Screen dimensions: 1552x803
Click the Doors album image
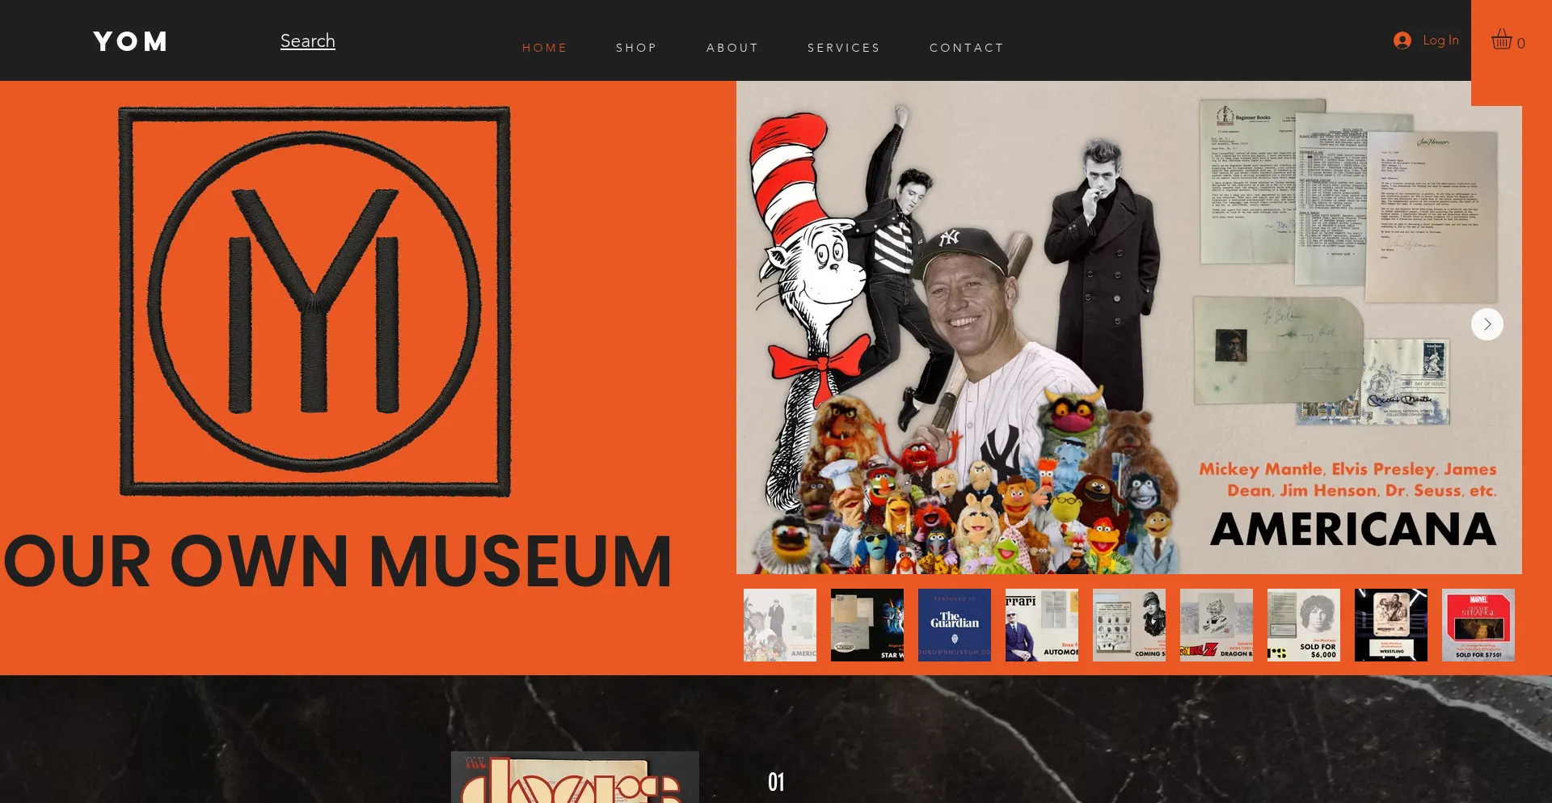coord(575,777)
